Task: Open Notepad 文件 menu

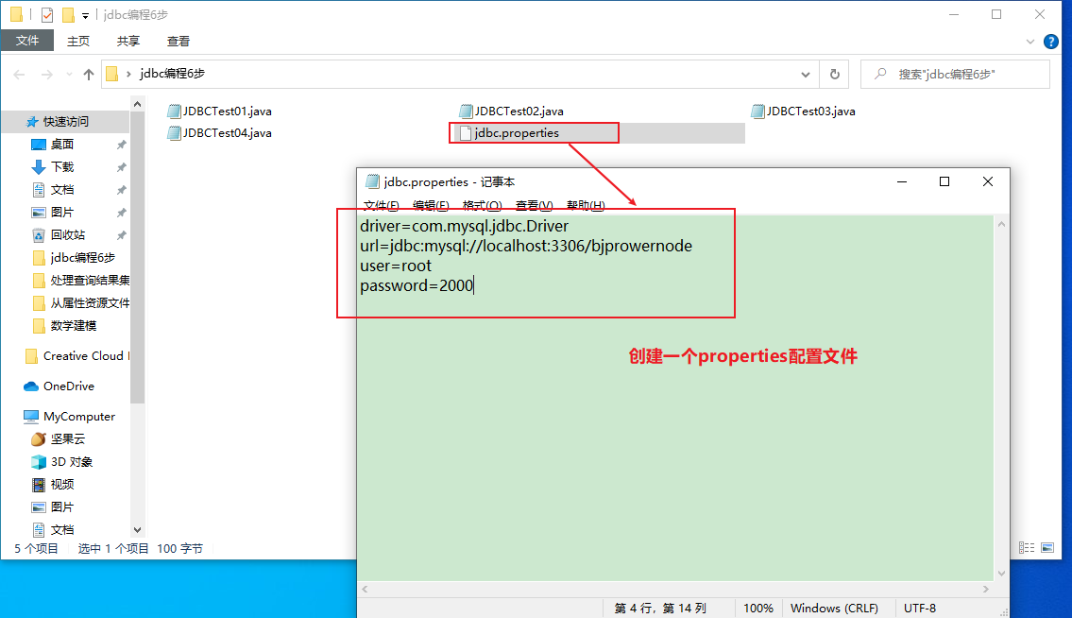Action: coord(382,205)
